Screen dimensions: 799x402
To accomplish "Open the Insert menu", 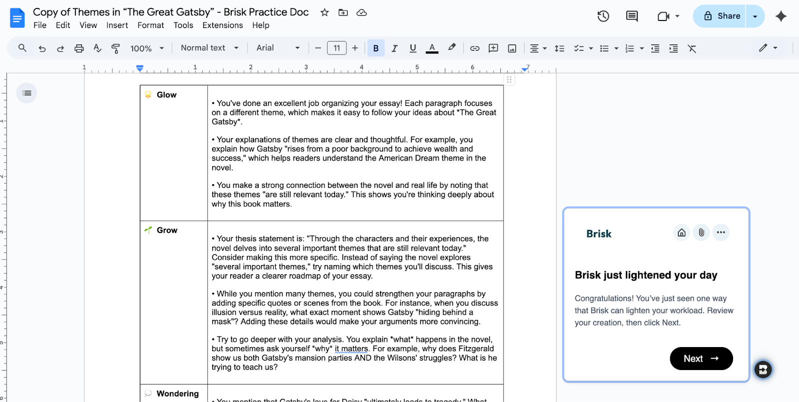I will click(x=117, y=25).
